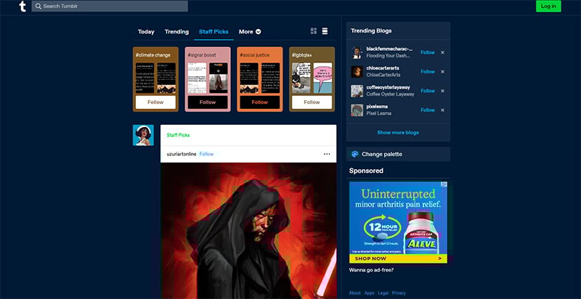Dismiss blackfemmecharac from trending blogs
This screenshot has width=581, height=299.
tap(442, 52)
